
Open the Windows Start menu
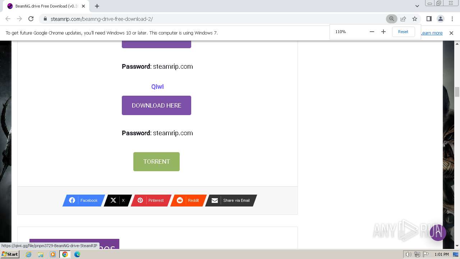(x=10, y=254)
